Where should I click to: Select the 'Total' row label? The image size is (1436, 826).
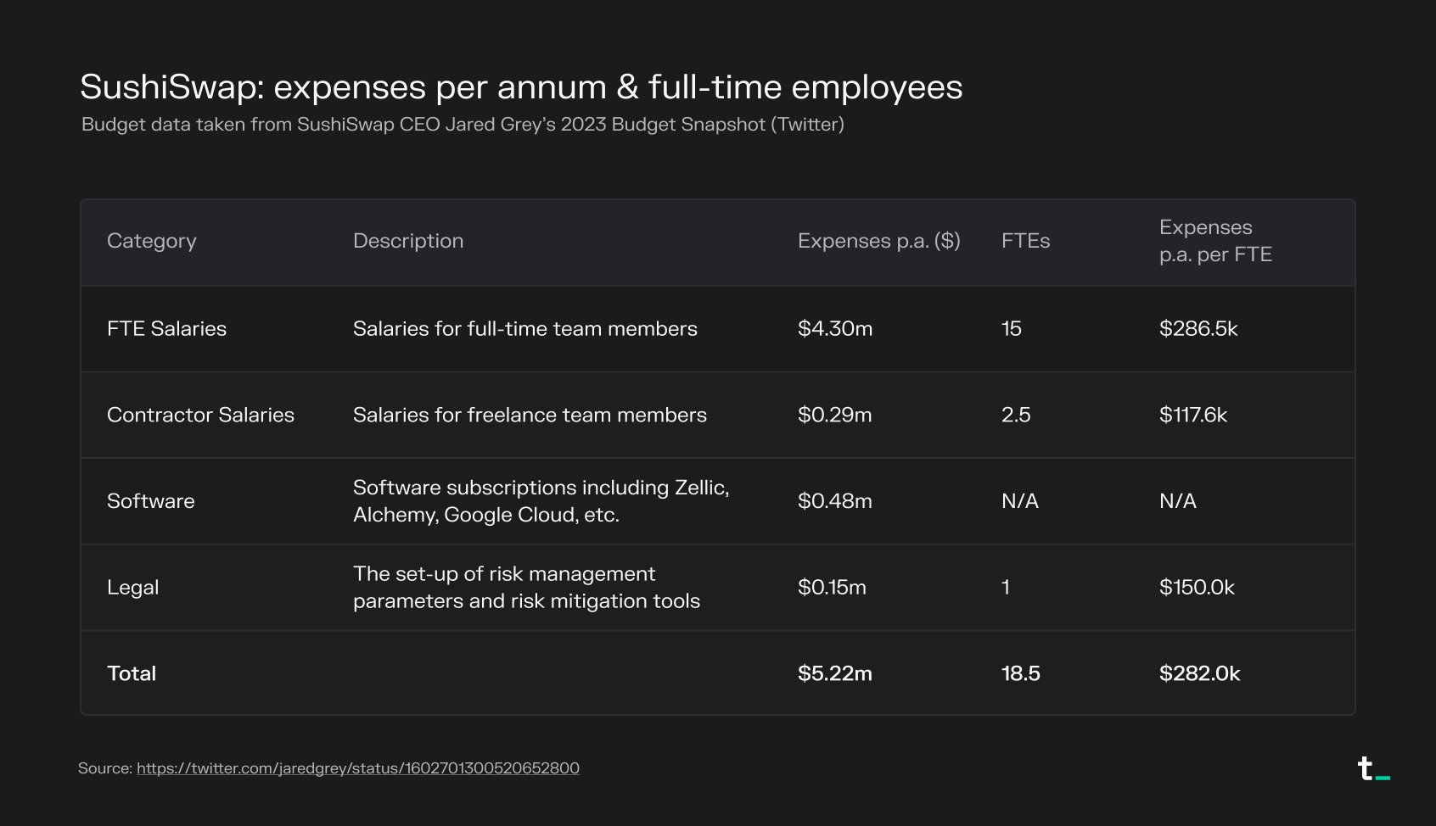pos(132,673)
